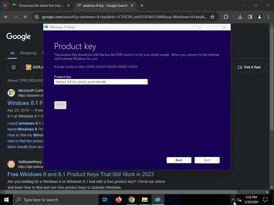
Task: Open the notification center icon
Action: pyautogui.click(x=265, y=200)
